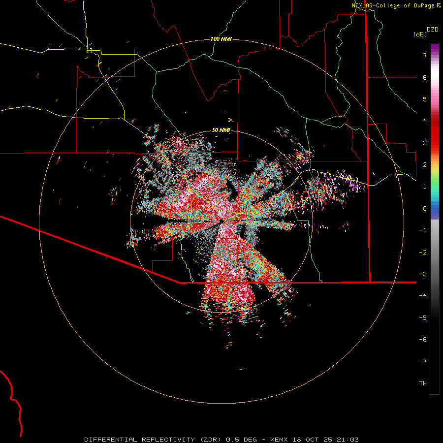Viewport: 443px width, 443px height.
Task: Click the TH threshold label on legend
Action: [x=423, y=383]
